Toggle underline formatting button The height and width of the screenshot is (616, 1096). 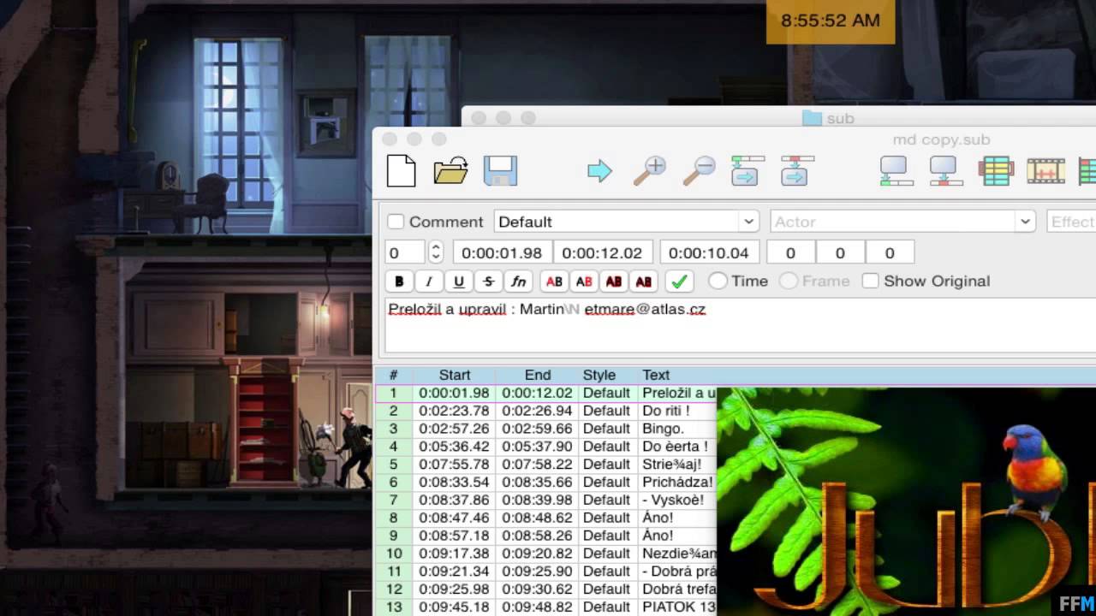[x=459, y=281]
